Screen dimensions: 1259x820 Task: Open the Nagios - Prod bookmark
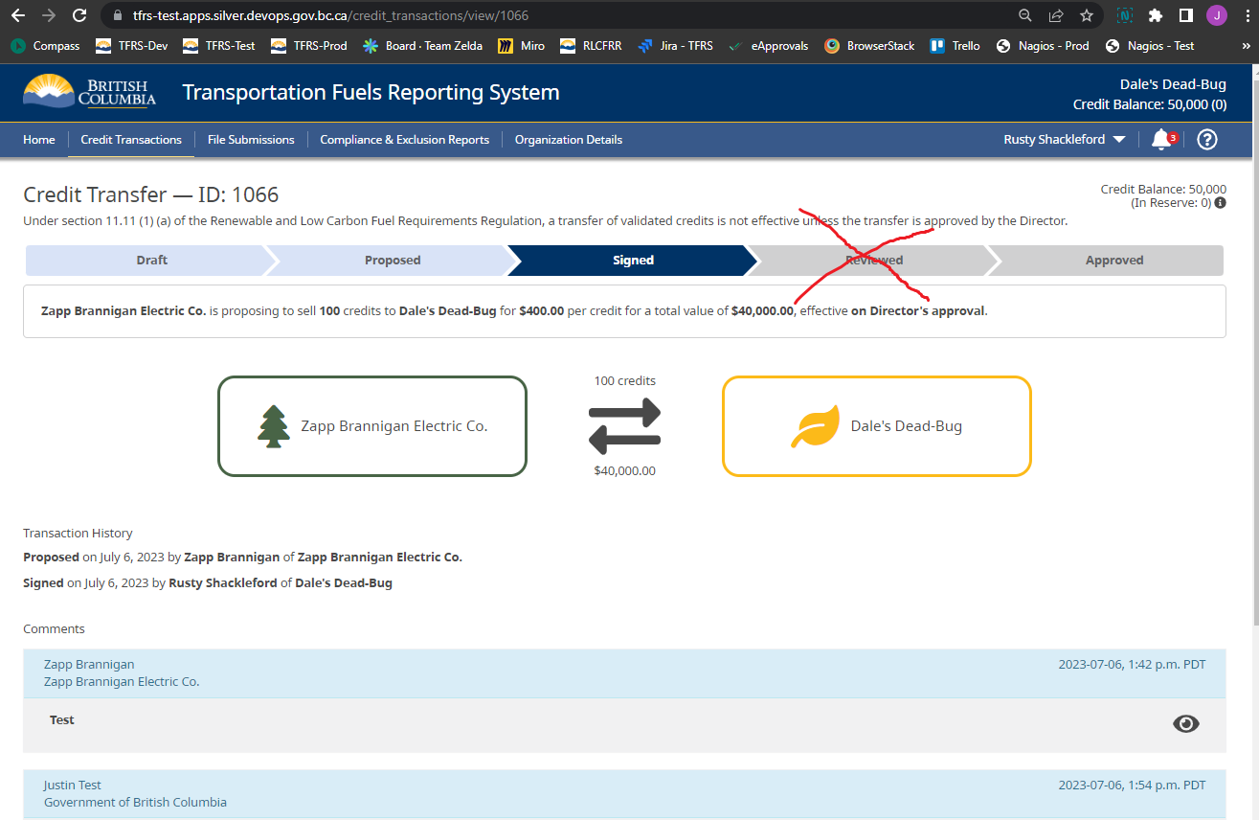click(x=1043, y=46)
